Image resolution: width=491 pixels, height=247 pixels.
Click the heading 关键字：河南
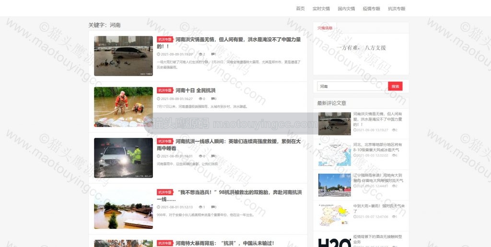point(104,25)
